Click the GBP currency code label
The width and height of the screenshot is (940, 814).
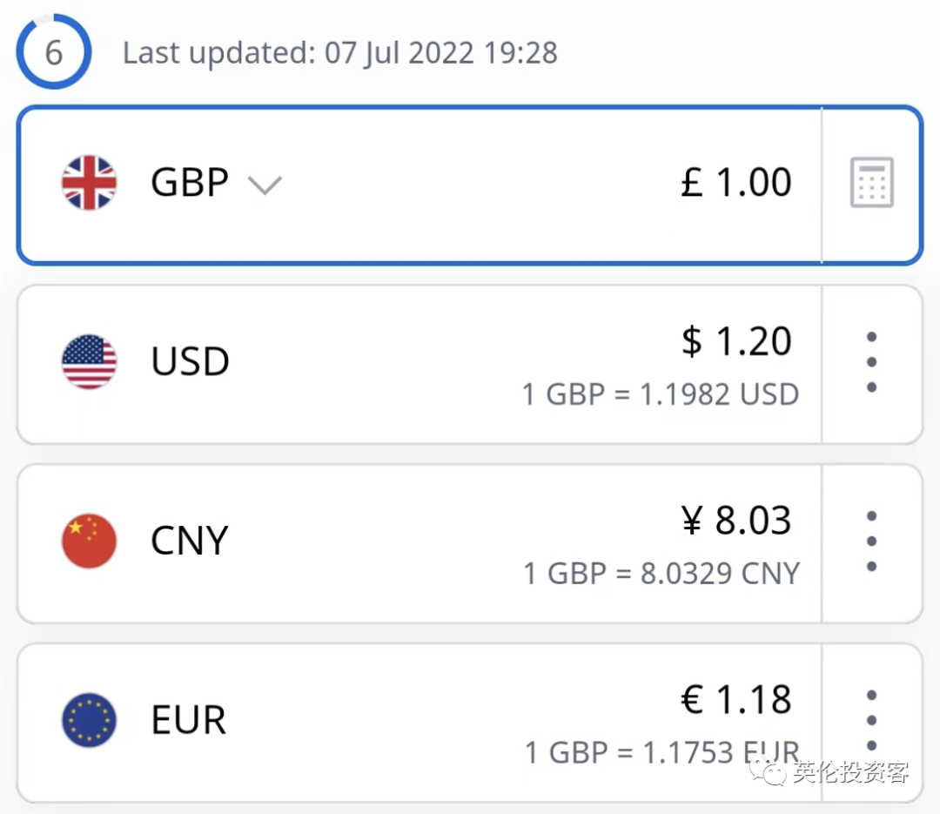pos(190,183)
